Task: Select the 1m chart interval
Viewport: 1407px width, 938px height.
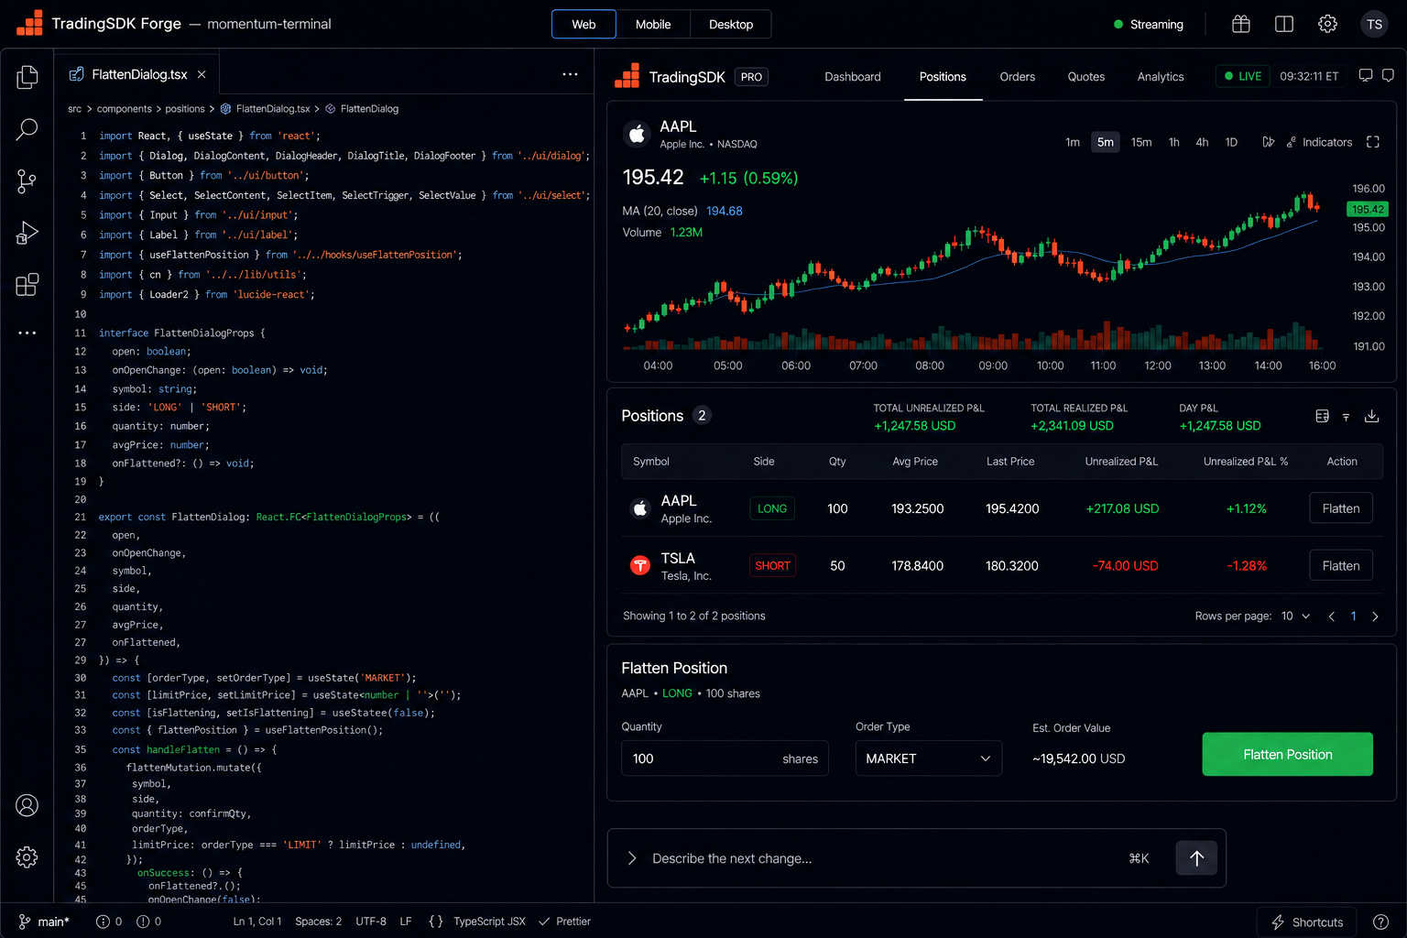Action: (x=1073, y=142)
